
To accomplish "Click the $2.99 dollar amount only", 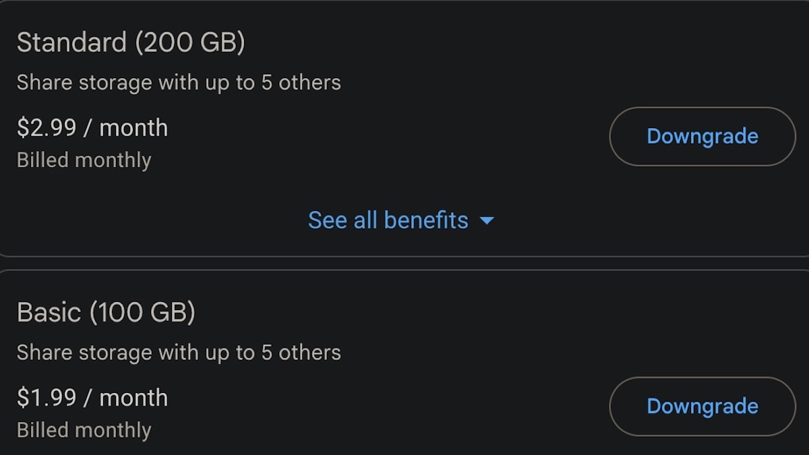I will 47,128.
